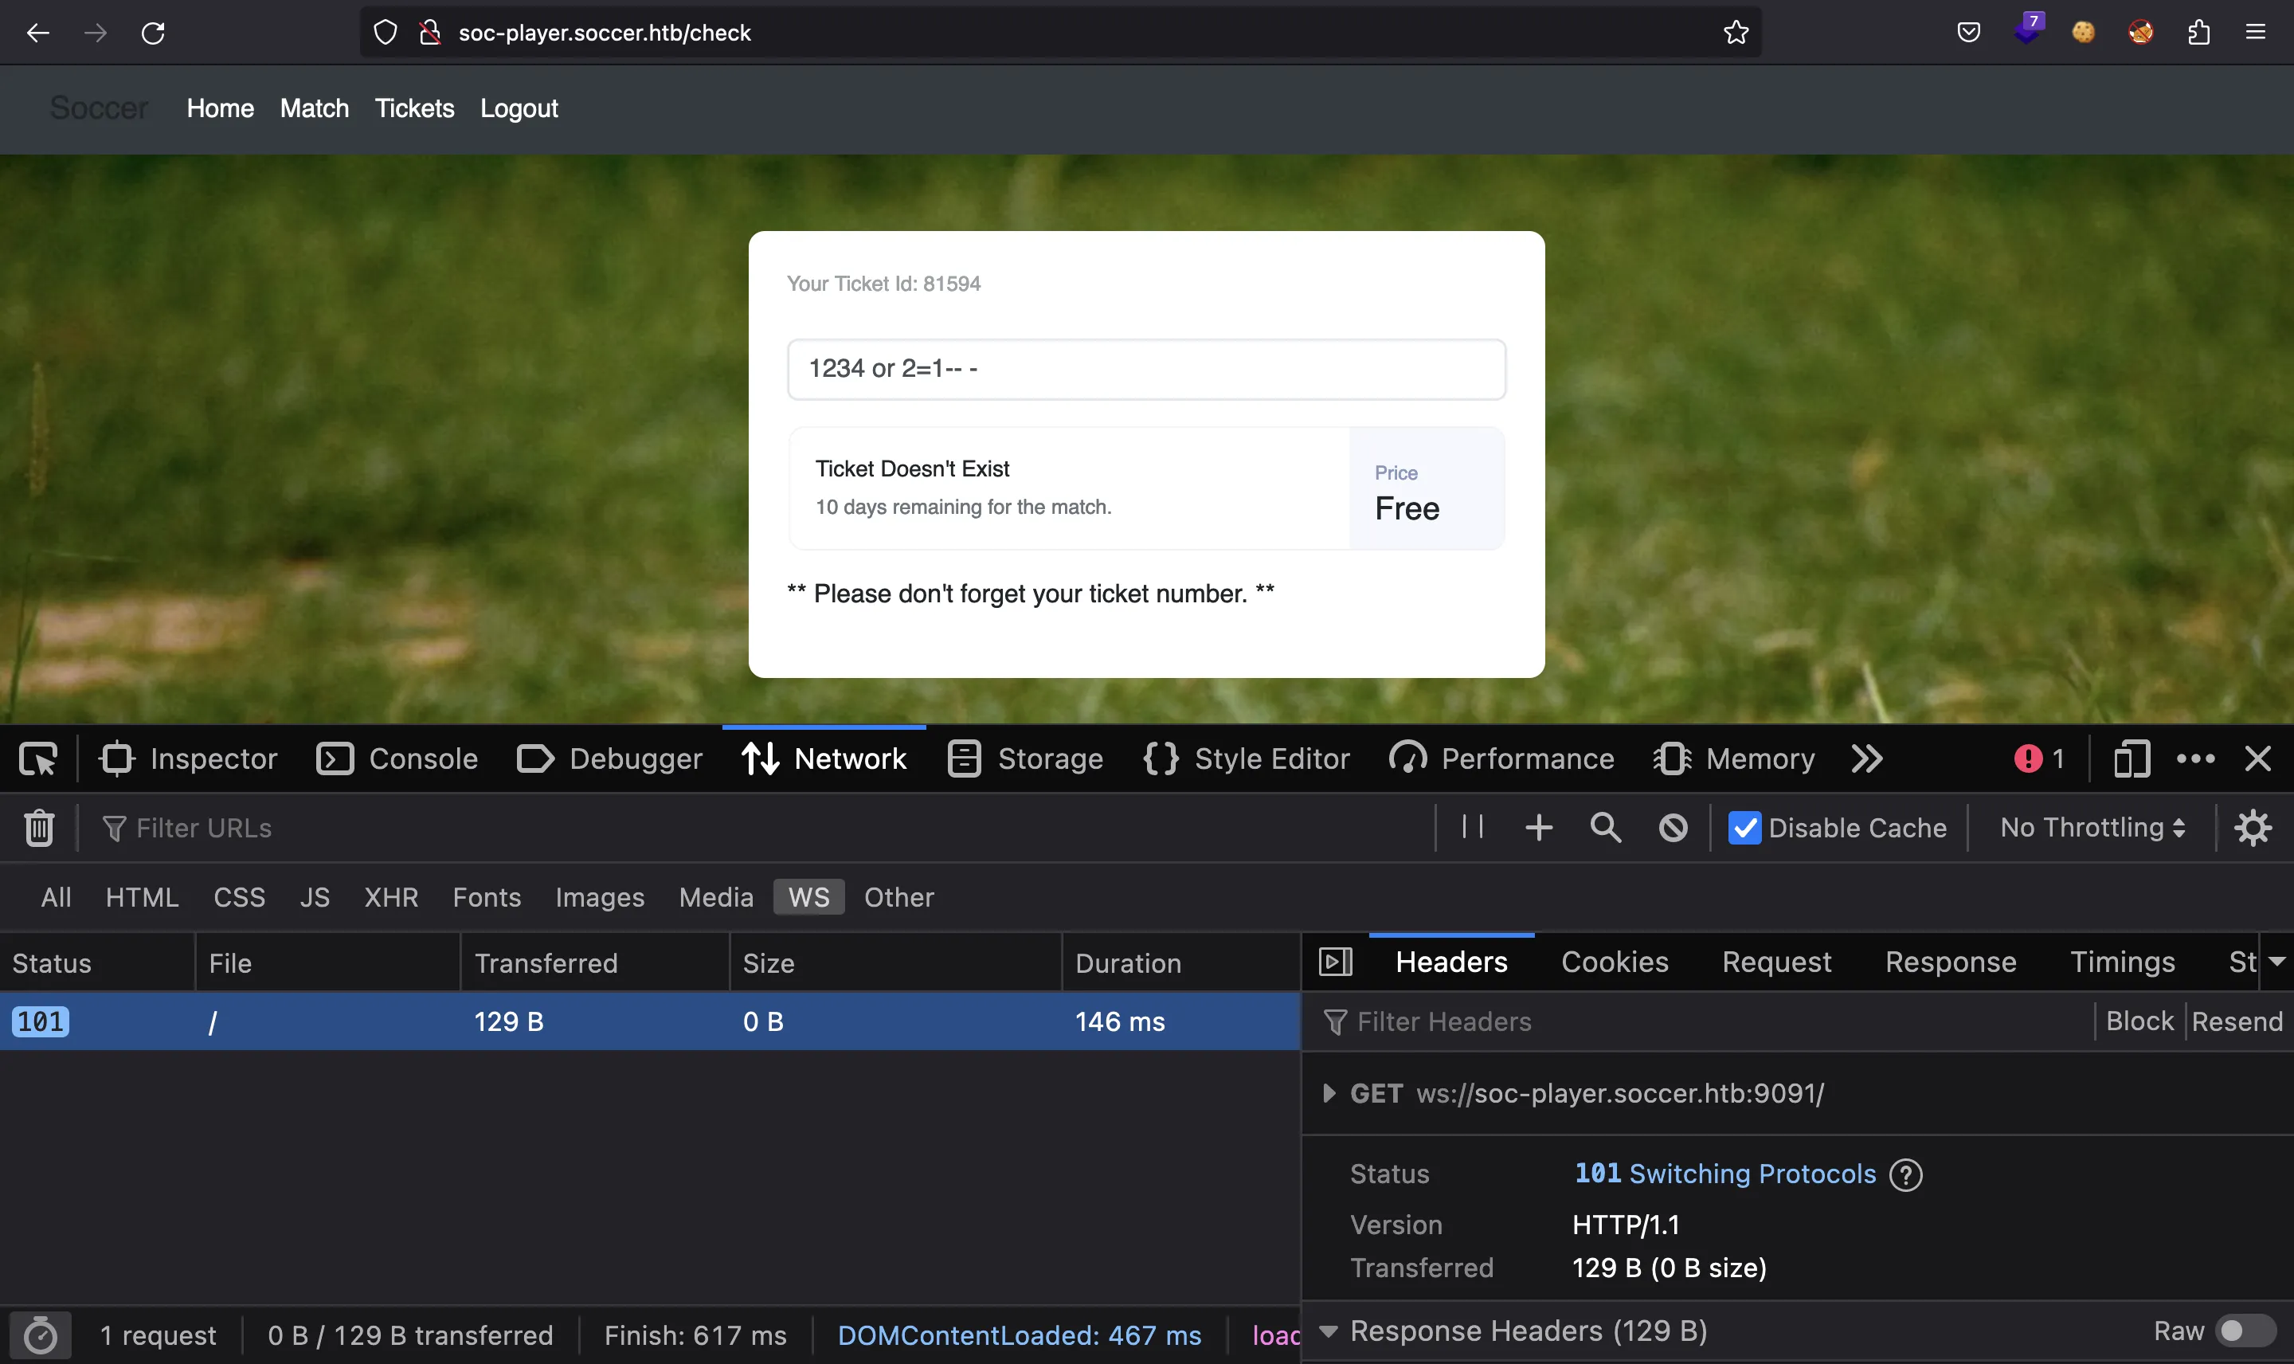Toggle Raw response headers switch
Viewport: 2294px width, 1364px height.
[2245, 1330]
